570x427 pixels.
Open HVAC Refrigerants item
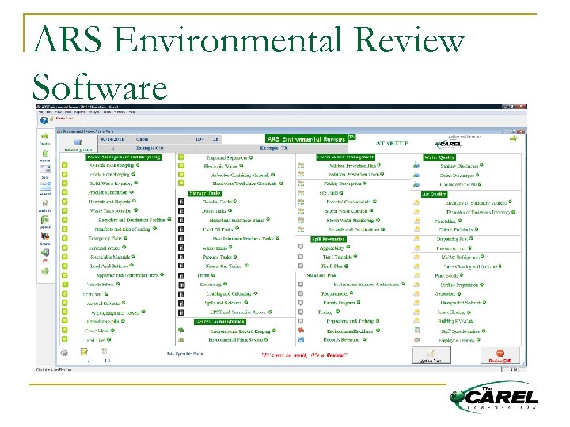click(460, 258)
